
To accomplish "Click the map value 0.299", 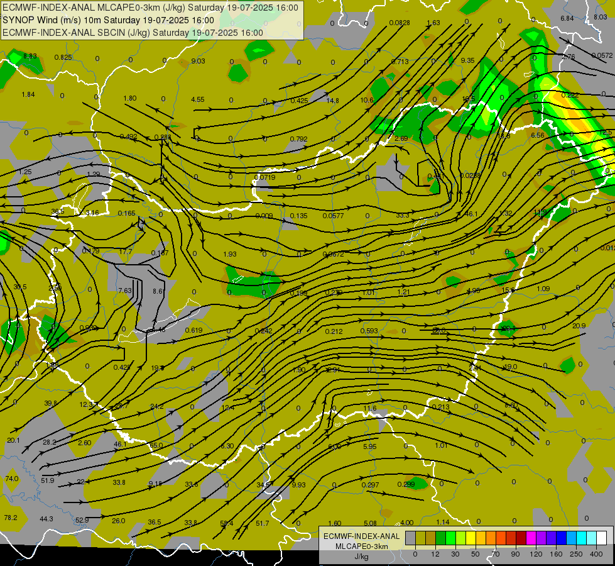I will click(x=406, y=484).
